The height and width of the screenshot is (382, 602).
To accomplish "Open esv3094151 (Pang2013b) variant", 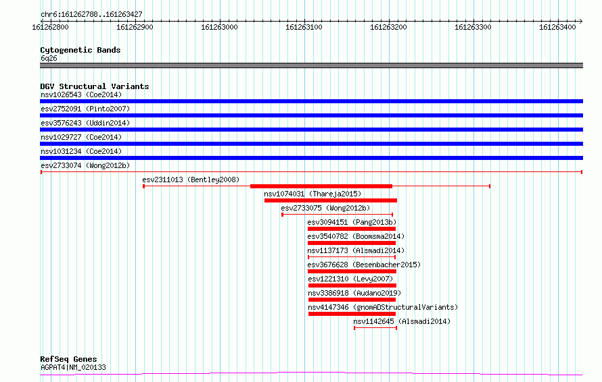I will [x=352, y=222].
